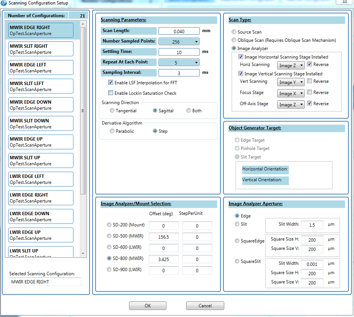Enable Lockin Saturation Check checkbox
Viewport: 354px width, 317px height.
[111, 93]
